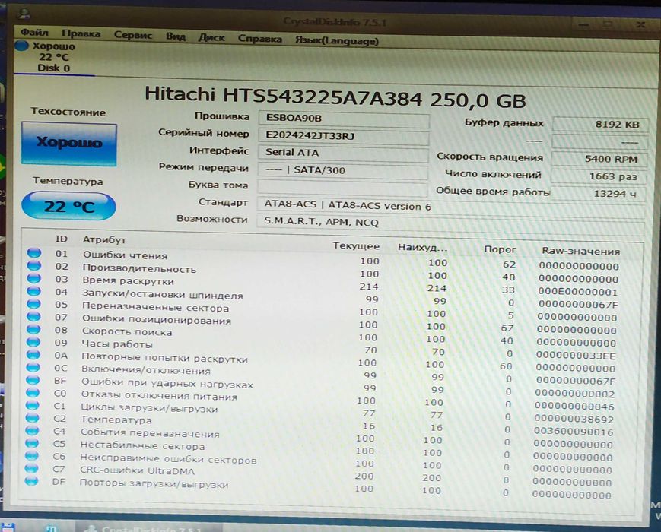Click the Hitachi HTS543225A7A384 disk title
Image resolution: width=661 pixels, height=532 pixels.
[x=335, y=97]
